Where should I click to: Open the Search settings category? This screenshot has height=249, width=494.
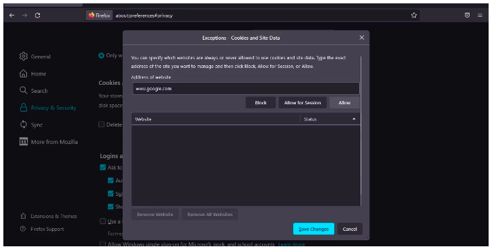coord(39,91)
